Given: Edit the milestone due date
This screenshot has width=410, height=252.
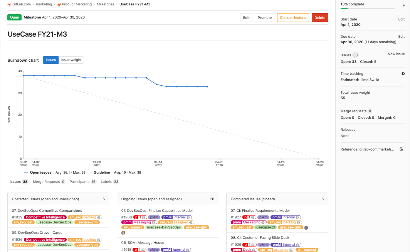Looking at the screenshot, I should click(401, 37).
